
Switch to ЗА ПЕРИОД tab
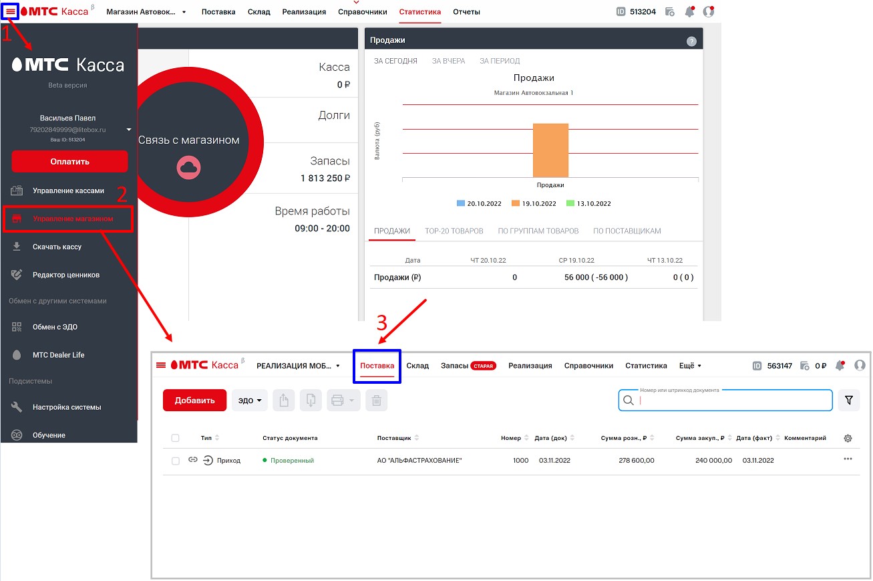click(500, 61)
